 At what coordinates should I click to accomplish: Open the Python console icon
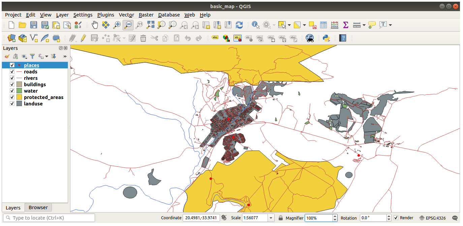[x=326, y=38]
